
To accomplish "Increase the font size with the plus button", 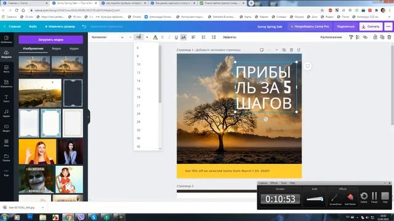I will pyautogui.click(x=147, y=37).
